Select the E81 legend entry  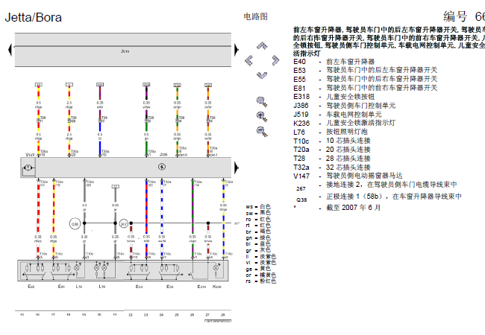click(366, 89)
